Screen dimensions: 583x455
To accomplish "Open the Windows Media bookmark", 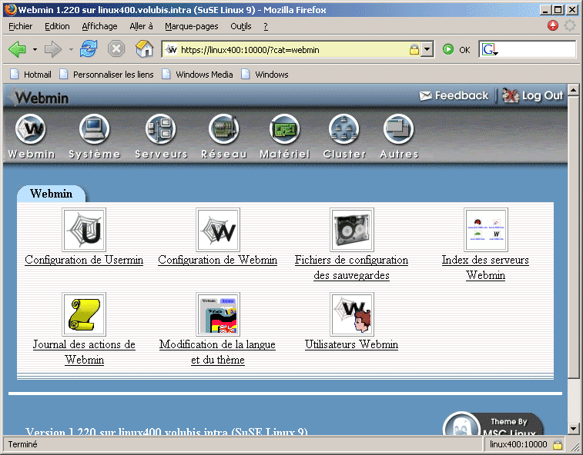I will [197, 75].
